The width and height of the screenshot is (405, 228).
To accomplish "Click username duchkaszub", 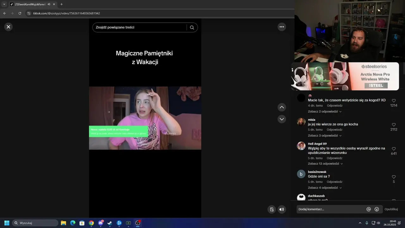I will [316, 196].
